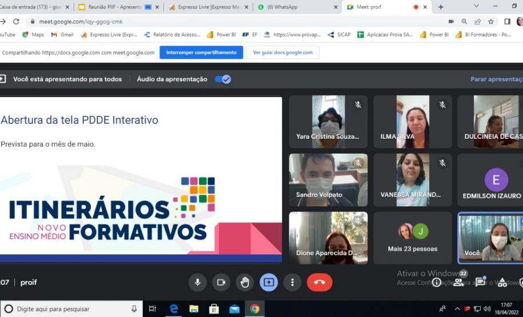Click the present screen button
The width and height of the screenshot is (523, 317).
[x=269, y=282]
